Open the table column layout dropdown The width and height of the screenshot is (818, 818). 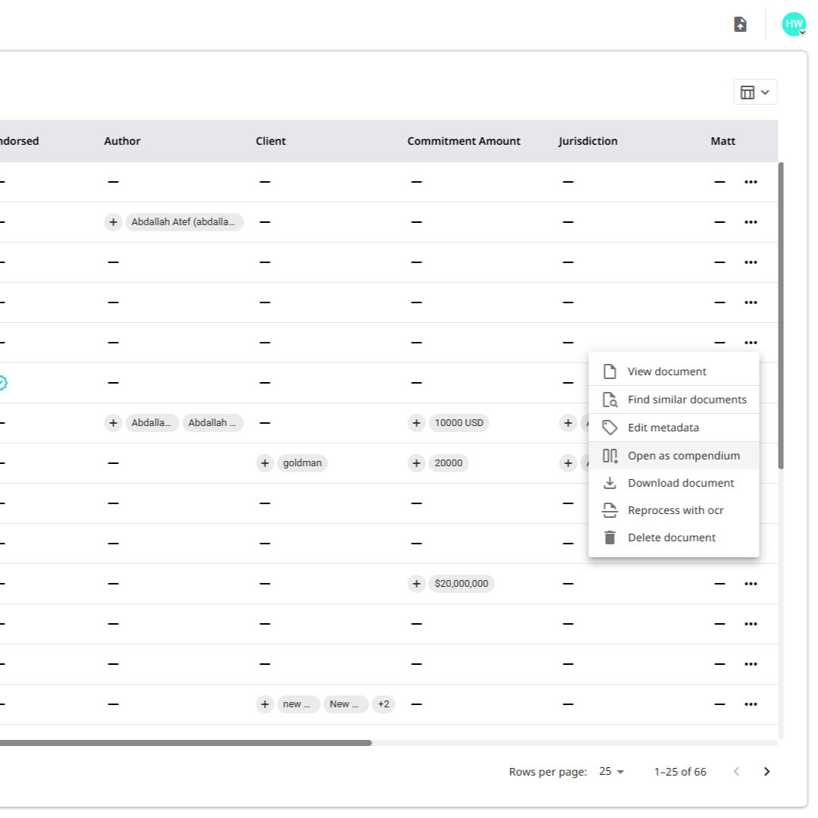click(754, 92)
